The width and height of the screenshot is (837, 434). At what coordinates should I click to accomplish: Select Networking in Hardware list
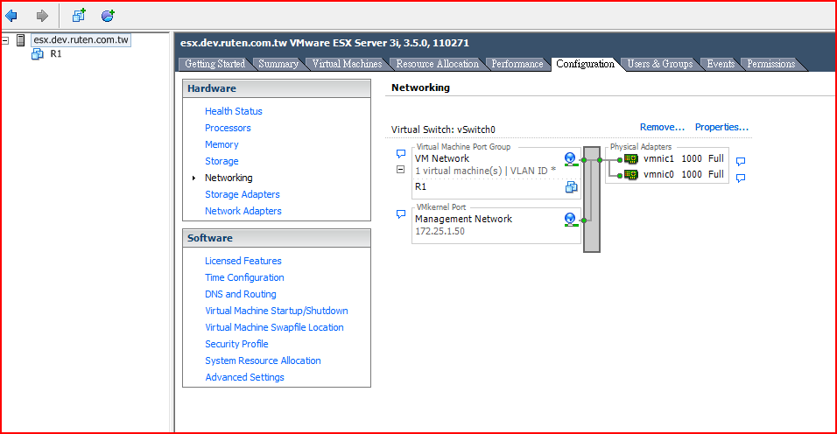pyautogui.click(x=229, y=178)
